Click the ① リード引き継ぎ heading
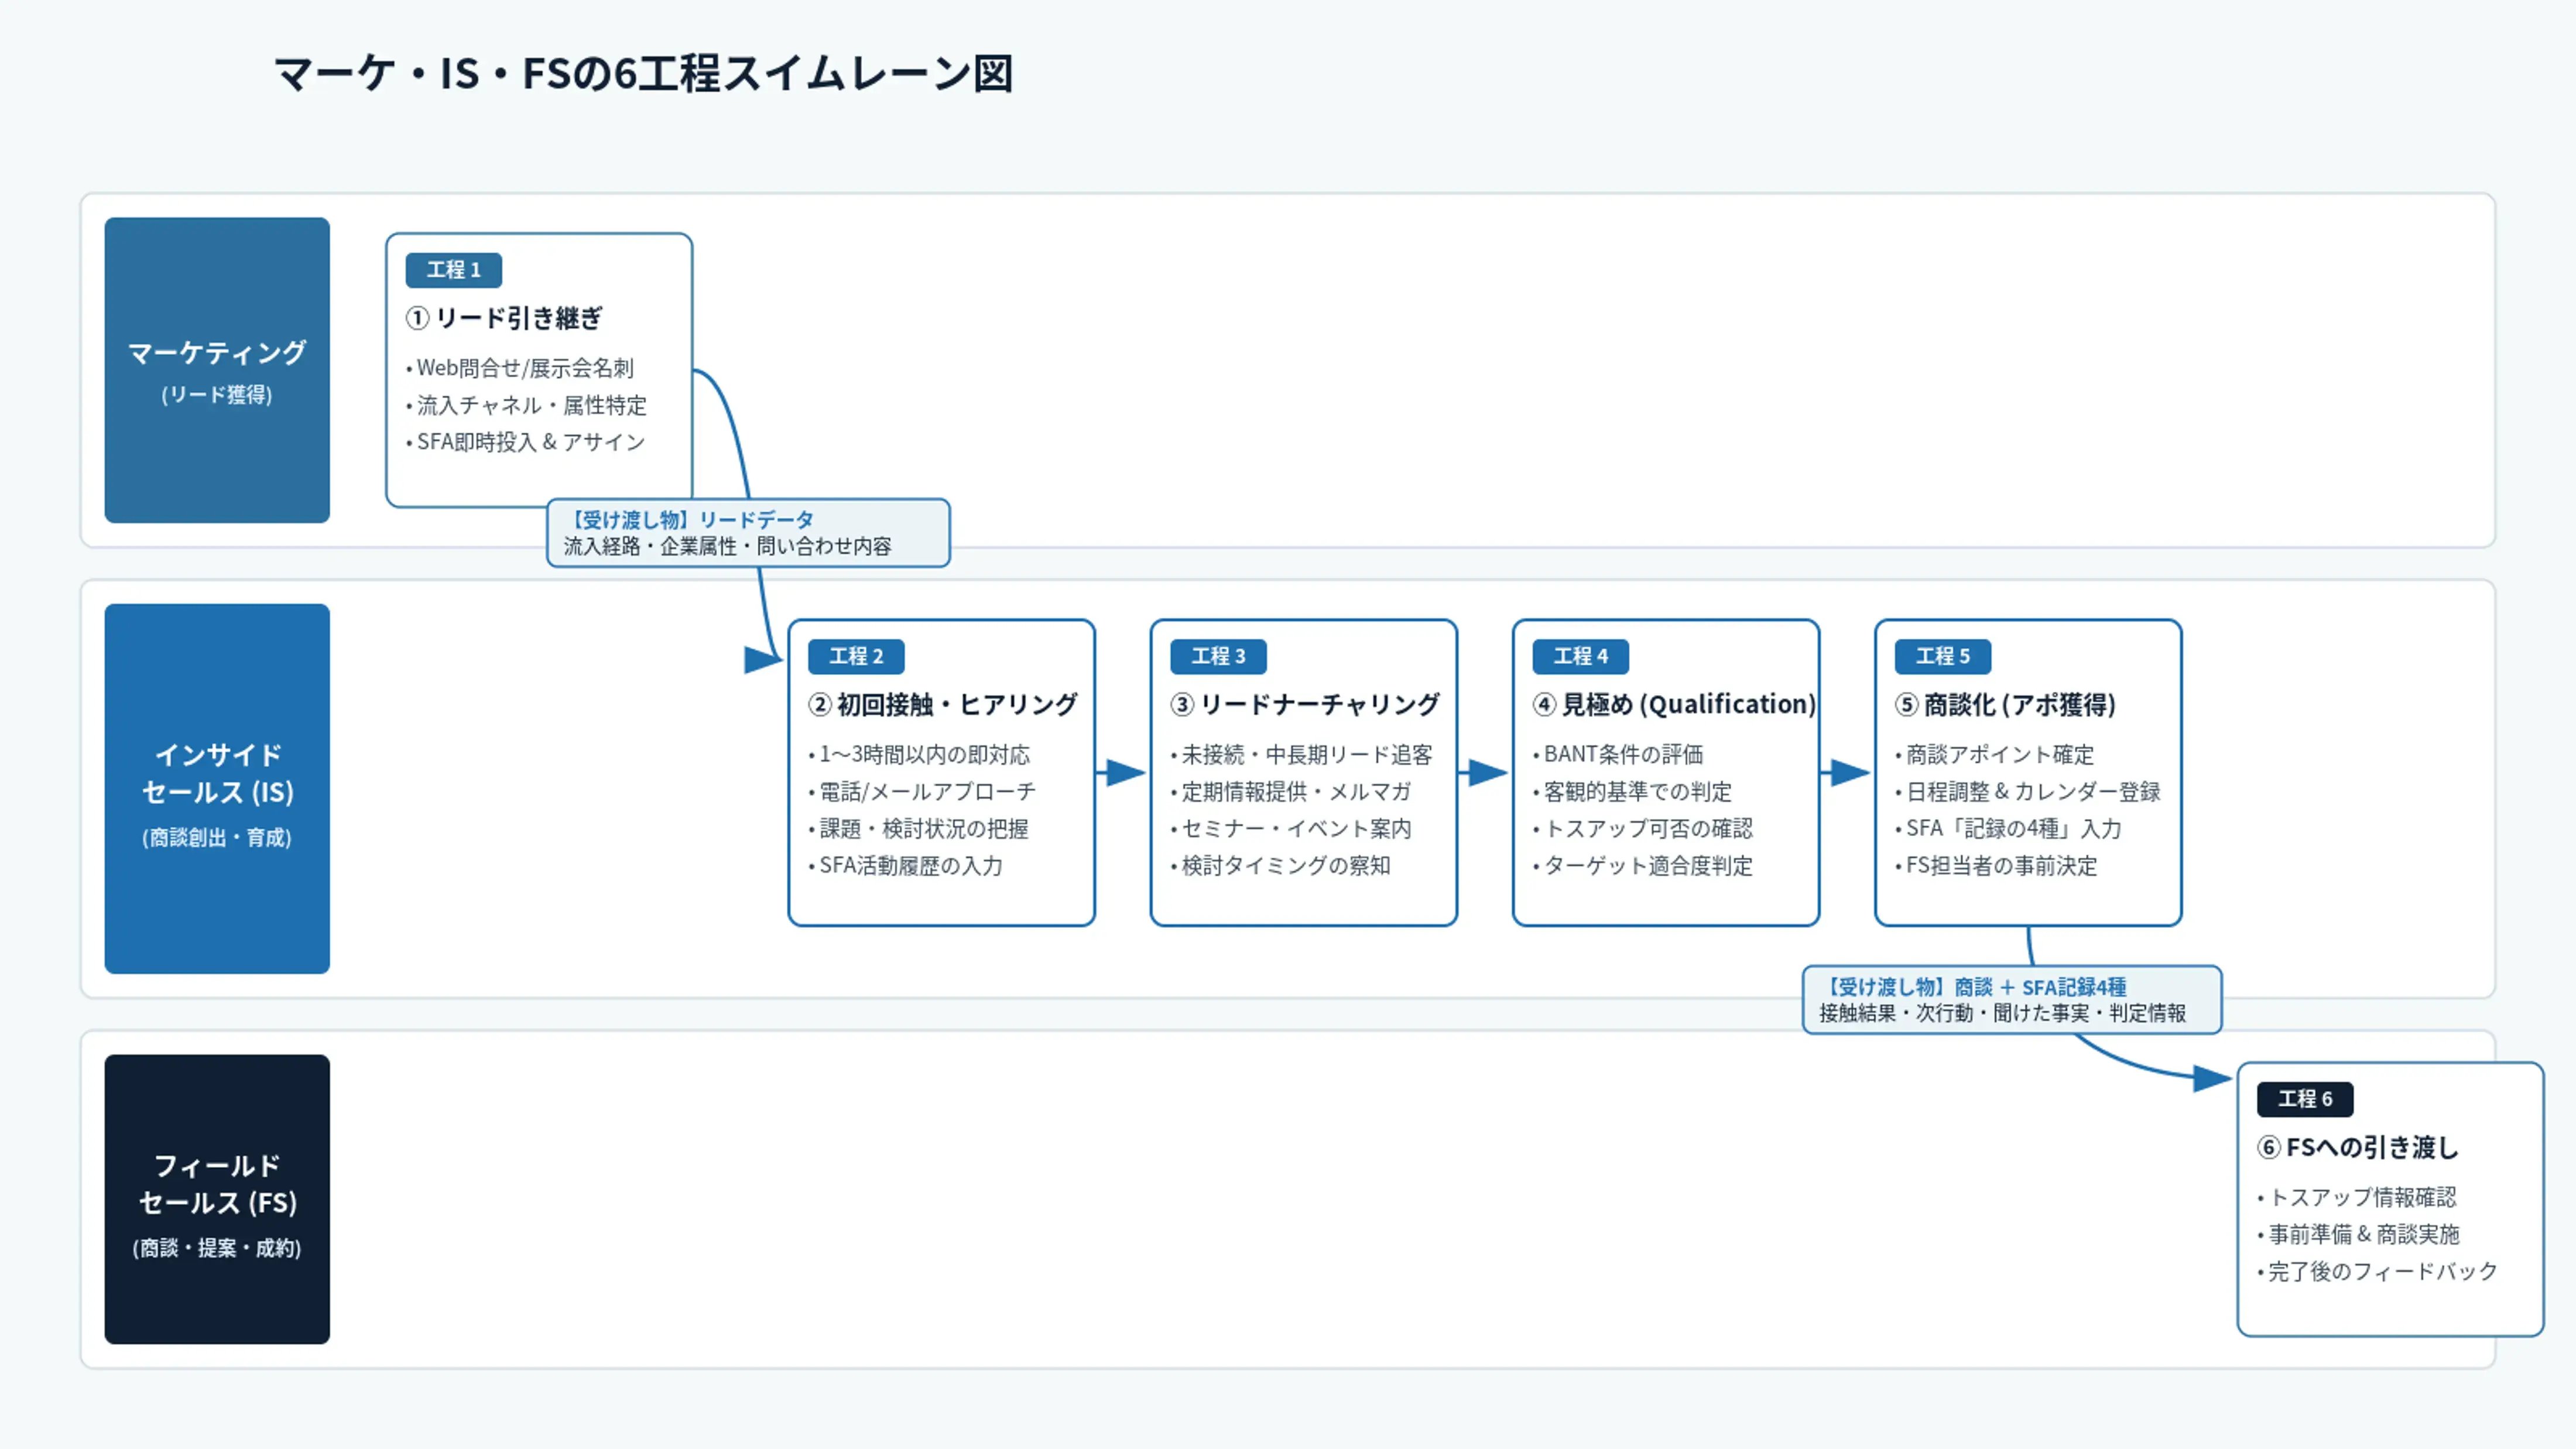Screen dimensions: 2576x1449 pyautogui.click(x=504, y=318)
